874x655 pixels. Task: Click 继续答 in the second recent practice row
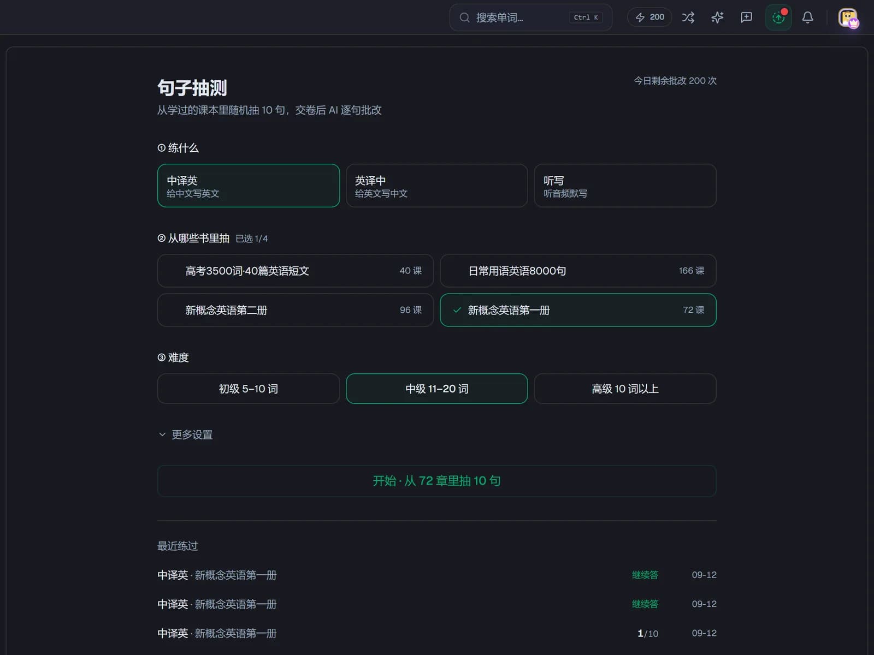pyautogui.click(x=645, y=604)
